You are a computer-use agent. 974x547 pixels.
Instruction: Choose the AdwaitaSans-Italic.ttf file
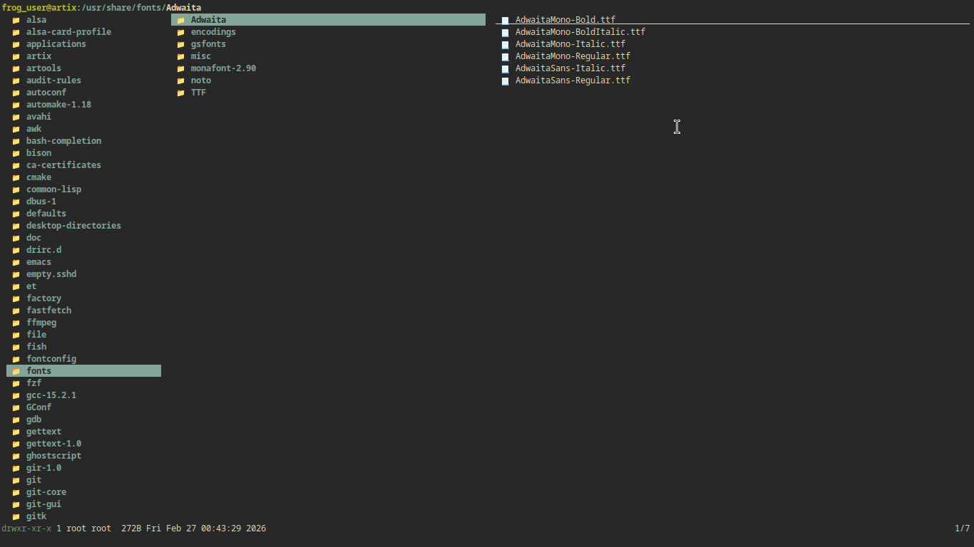click(570, 68)
